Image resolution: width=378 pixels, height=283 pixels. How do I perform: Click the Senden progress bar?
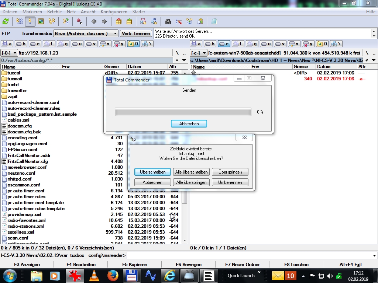pos(183,112)
